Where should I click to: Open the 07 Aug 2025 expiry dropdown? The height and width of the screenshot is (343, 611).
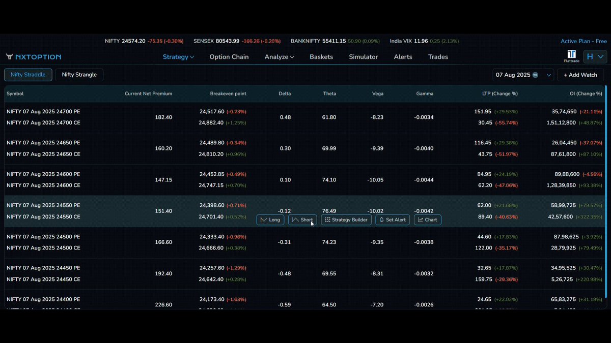(x=523, y=75)
